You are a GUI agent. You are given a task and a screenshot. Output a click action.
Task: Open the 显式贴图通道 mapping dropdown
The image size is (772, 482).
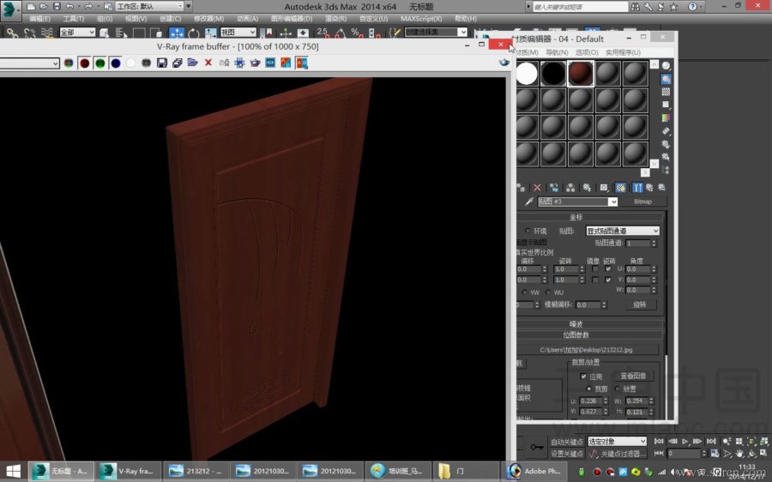pyautogui.click(x=622, y=231)
